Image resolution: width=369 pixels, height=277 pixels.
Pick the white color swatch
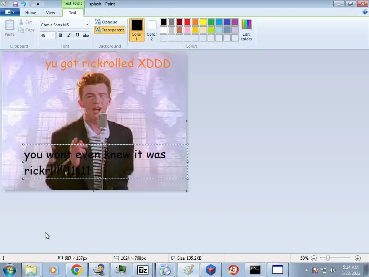point(164,30)
